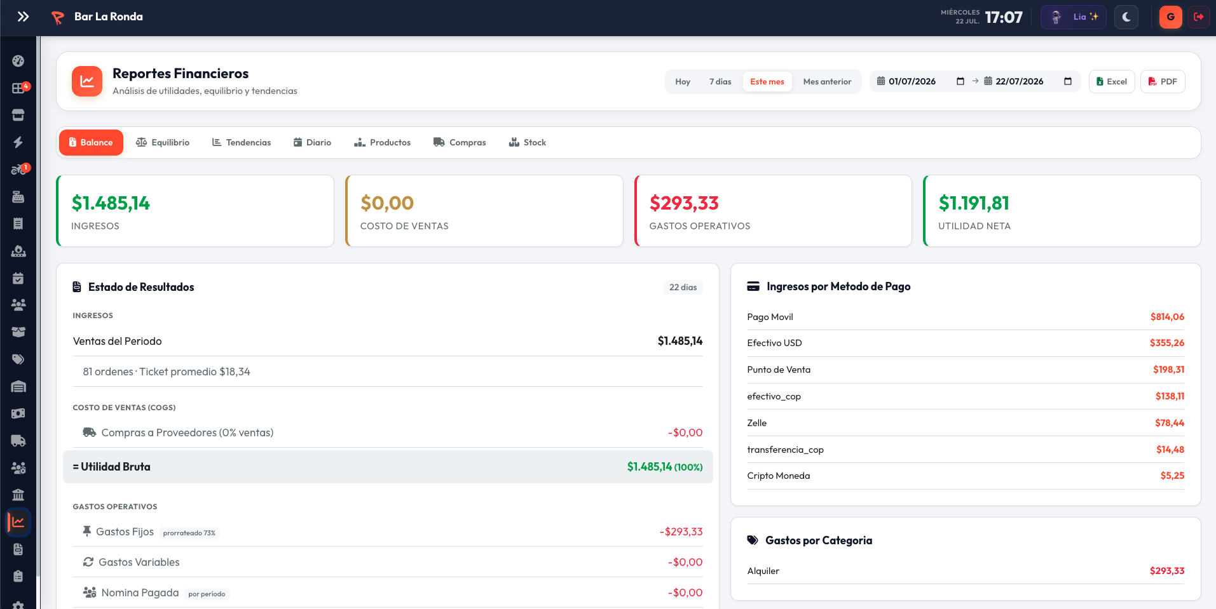1216x609 pixels.
Task: Click the $0,00 Costo de Ventas card
Action: click(484, 211)
